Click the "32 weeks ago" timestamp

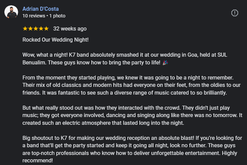[70, 29]
